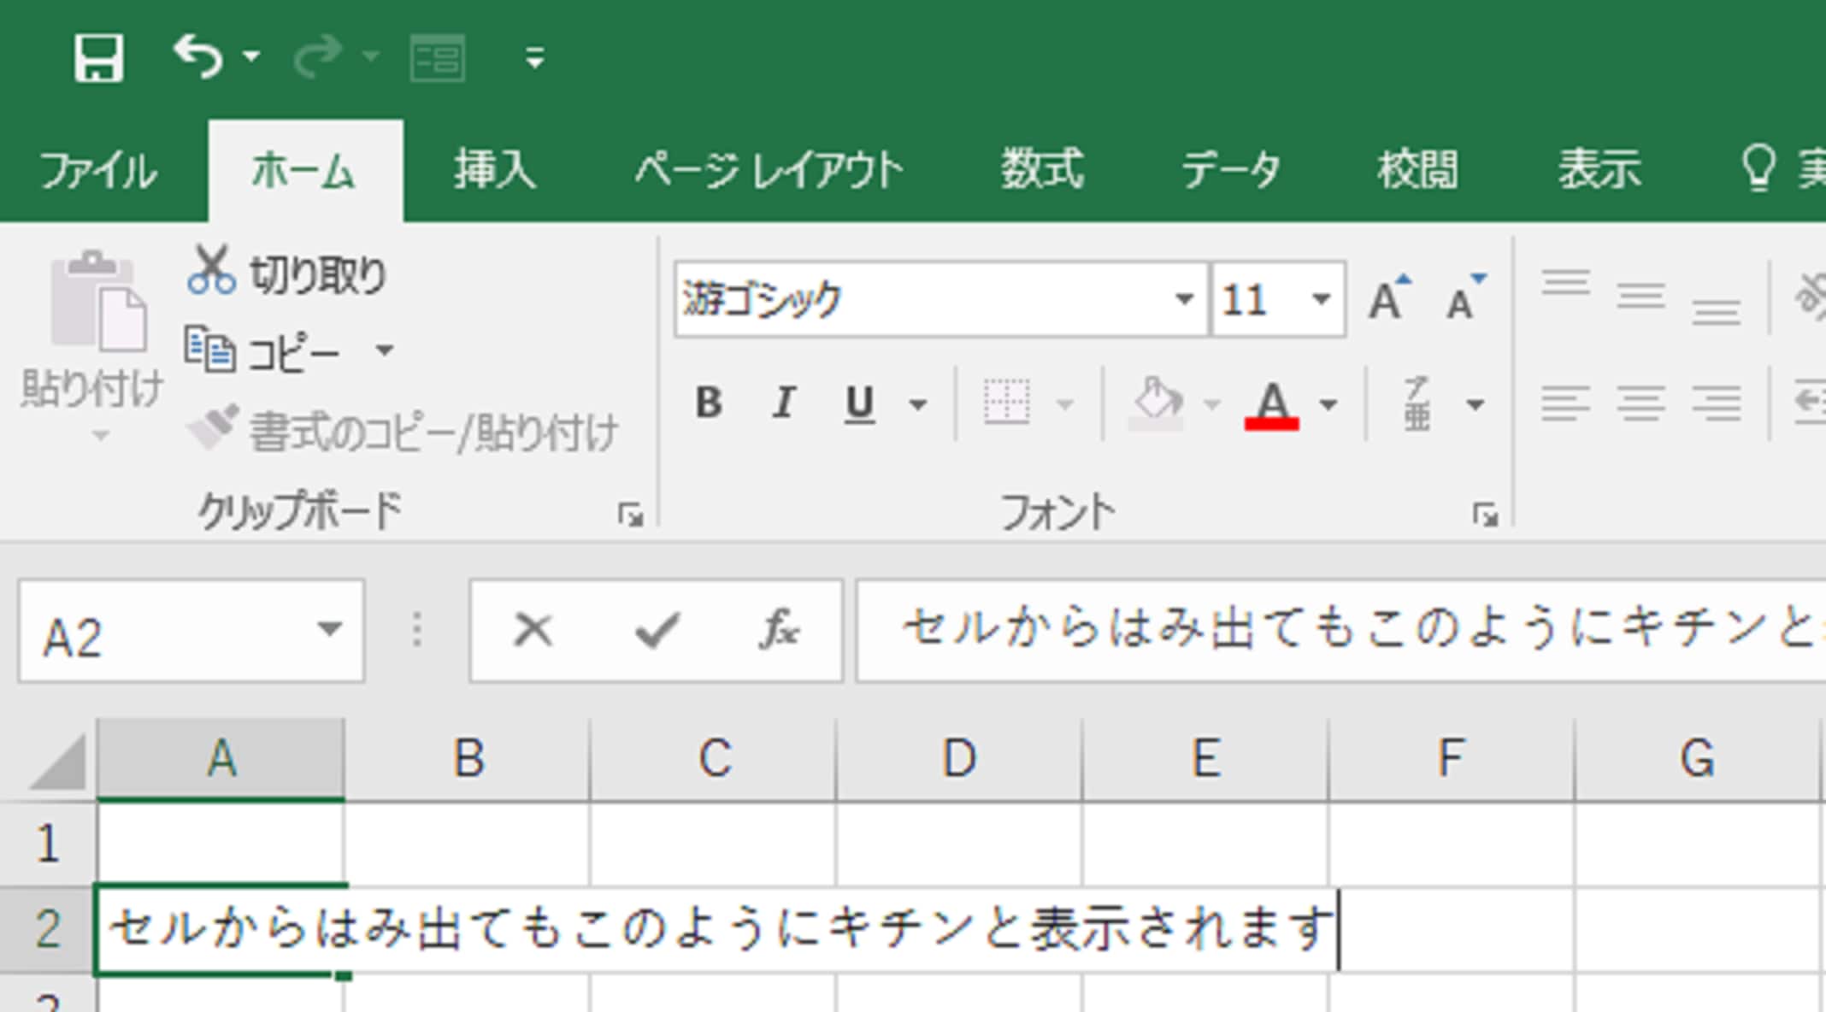The width and height of the screenshot is (1826, 1012).
Task: Click the Undo arrow icon
Action: (x=199, y=57)
